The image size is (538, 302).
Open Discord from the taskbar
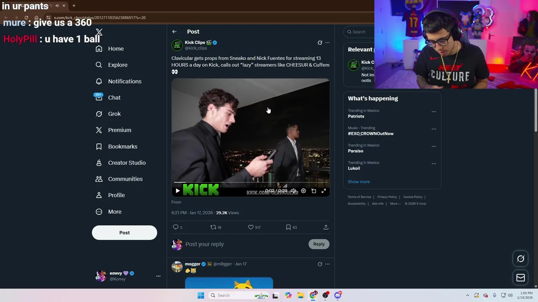[338, 295]
